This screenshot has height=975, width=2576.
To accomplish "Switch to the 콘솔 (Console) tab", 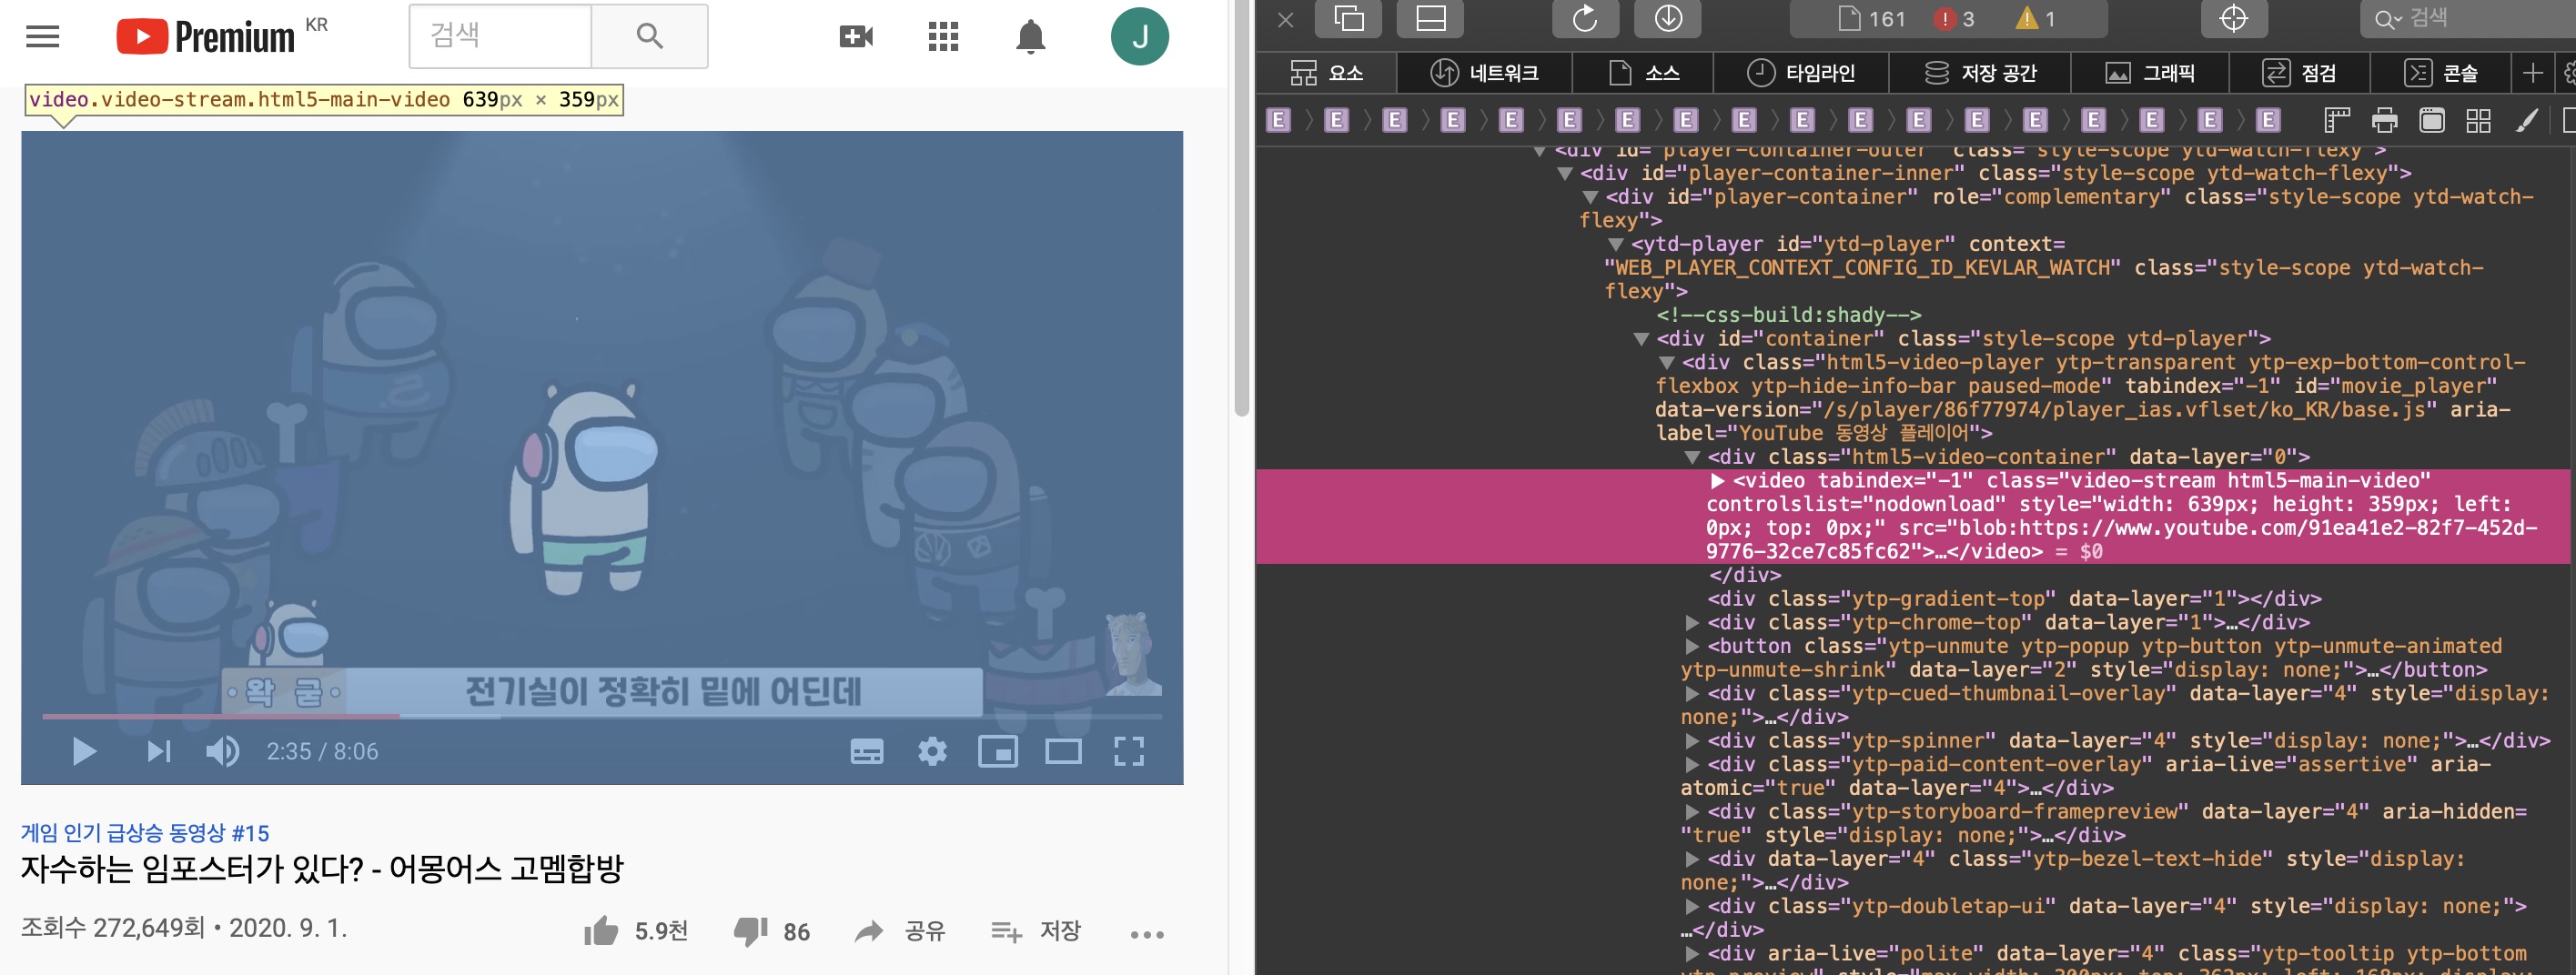I will point(2440,73).
